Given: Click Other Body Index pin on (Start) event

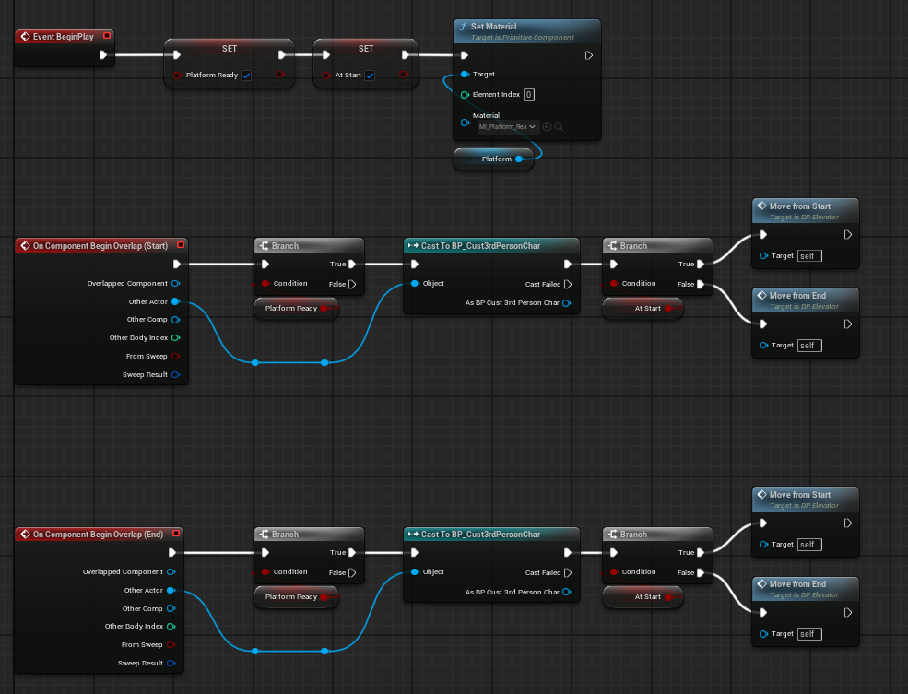Looking at the screenshot, I should point(175,338).
